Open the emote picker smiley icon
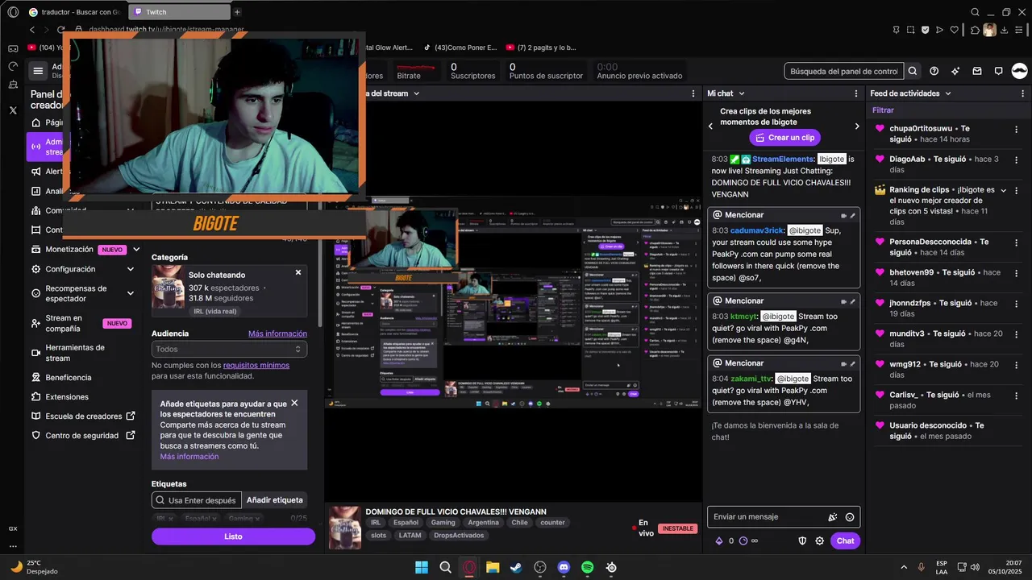 point(850,517)
